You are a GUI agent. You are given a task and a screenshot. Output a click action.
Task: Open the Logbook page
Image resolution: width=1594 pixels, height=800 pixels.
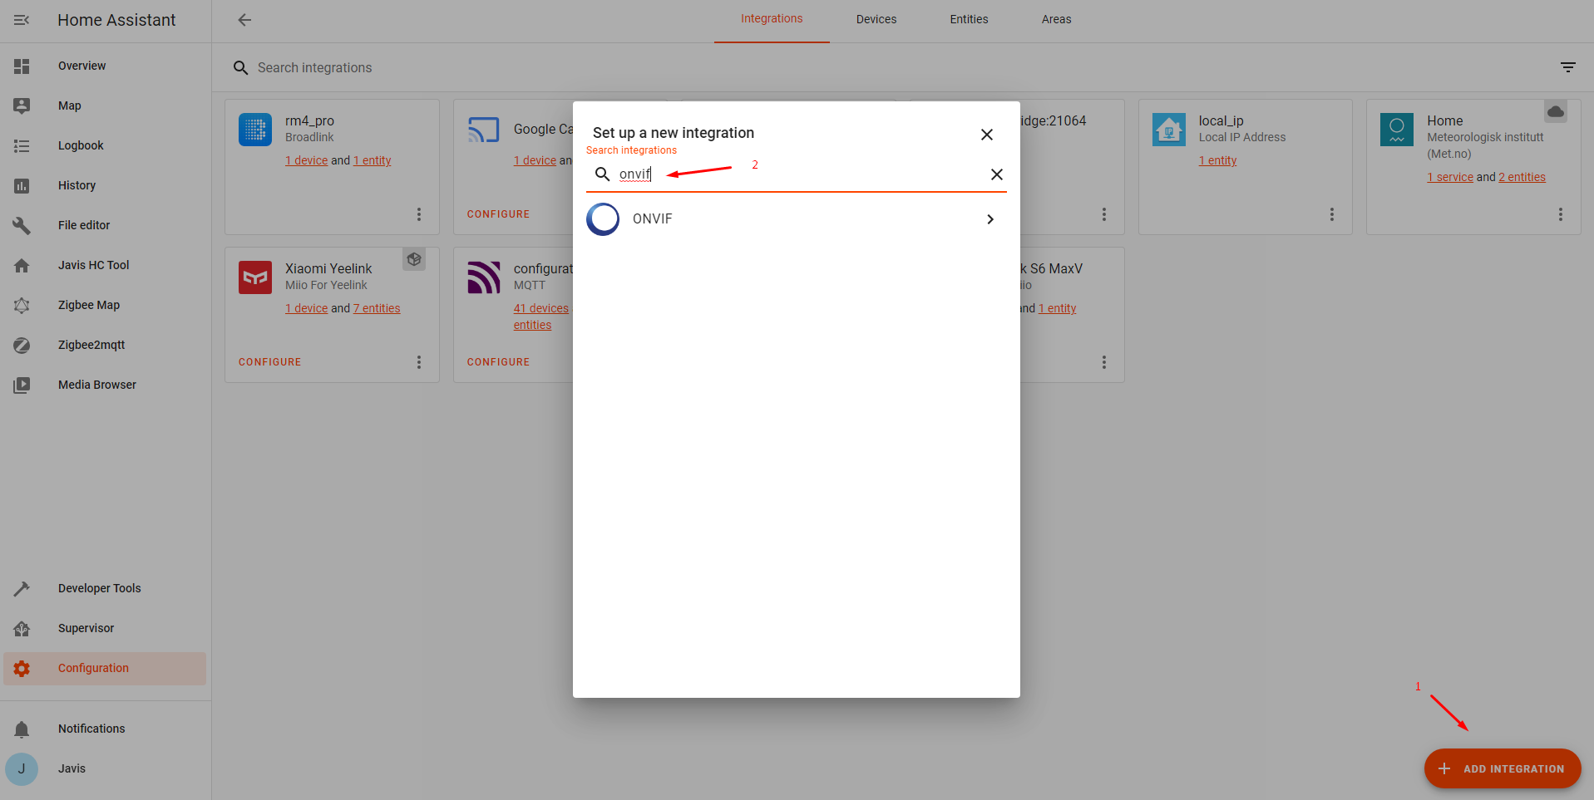click(x=81, y=145)
